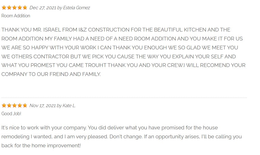Click fourth star of Kate L.'s rating
260x155 pixels.
tap(20, 106)
